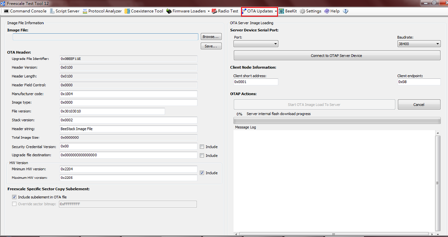448x237 pixels.
Task: Click the Help book icon
Action: pos(327,11)
